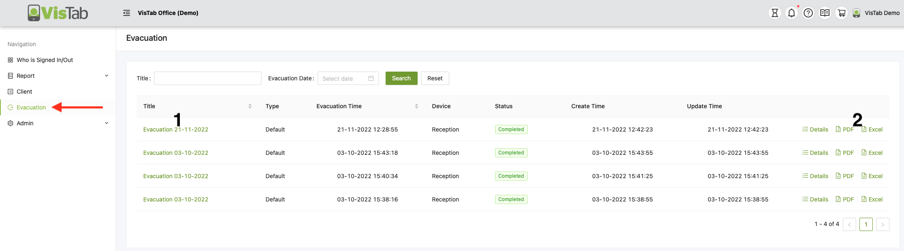Download PDF for the 15:40:34 evacuation
904x251 pixels.
[844, 176]
